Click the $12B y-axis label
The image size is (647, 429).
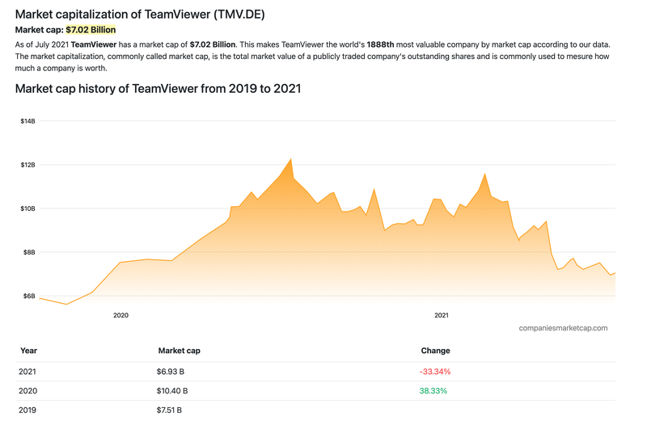click(x=27, y=165)
